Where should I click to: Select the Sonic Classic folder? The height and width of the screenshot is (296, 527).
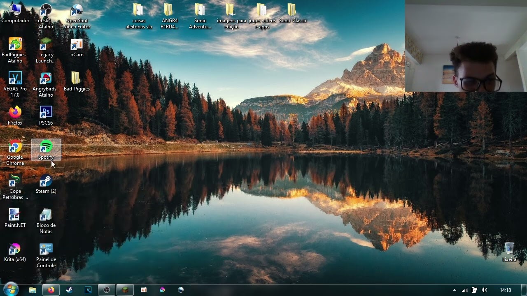[293, 13]
